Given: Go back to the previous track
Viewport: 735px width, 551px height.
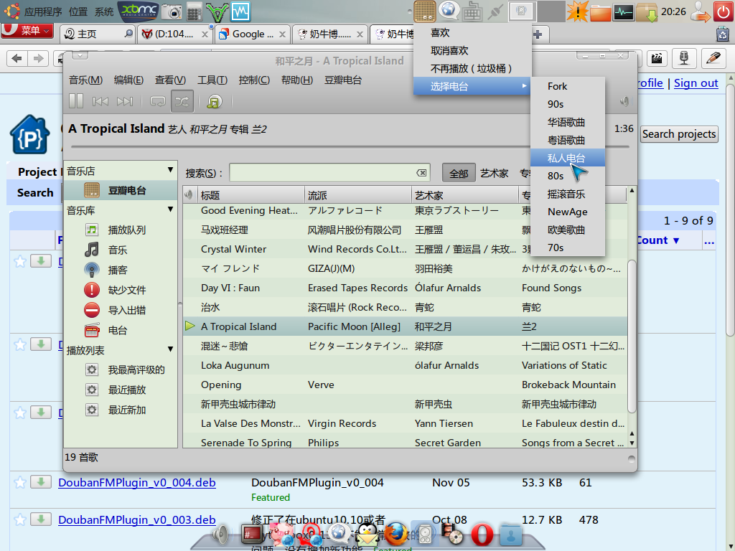Looking at the screenshot, I should point(100,102).
